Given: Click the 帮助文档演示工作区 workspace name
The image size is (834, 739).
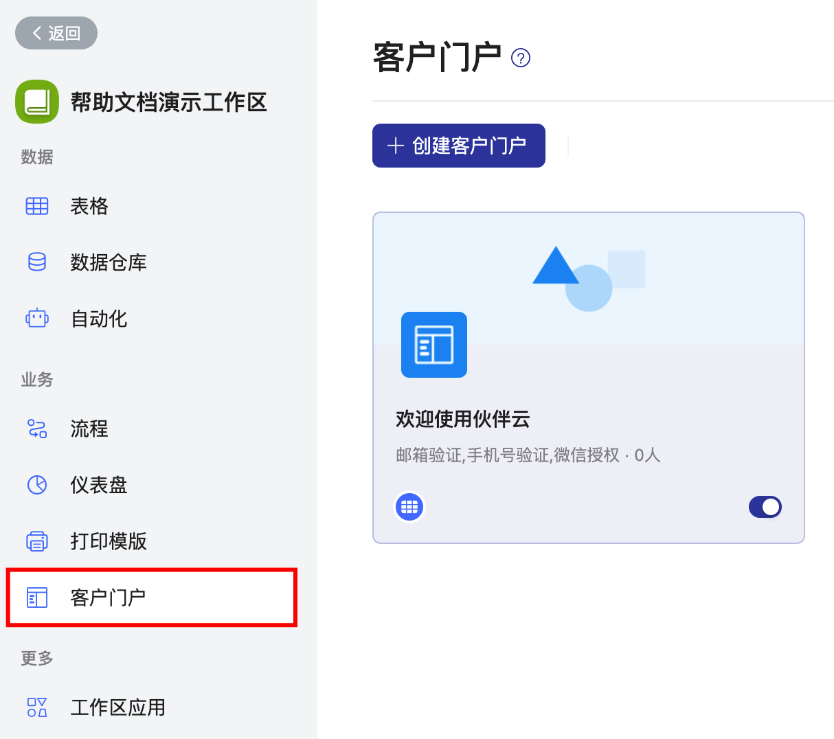Looking at the screenshot, I should [169, 102].
